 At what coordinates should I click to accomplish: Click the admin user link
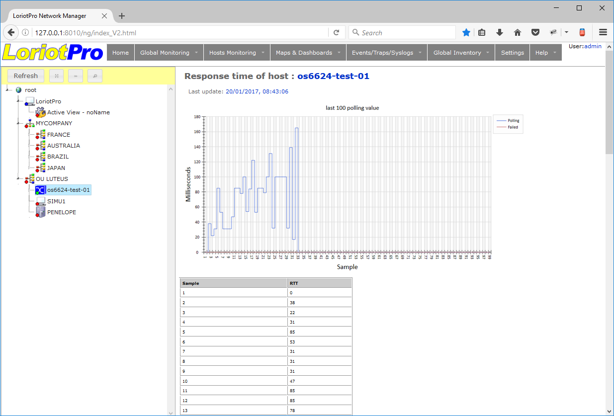[x=593, y=46]
